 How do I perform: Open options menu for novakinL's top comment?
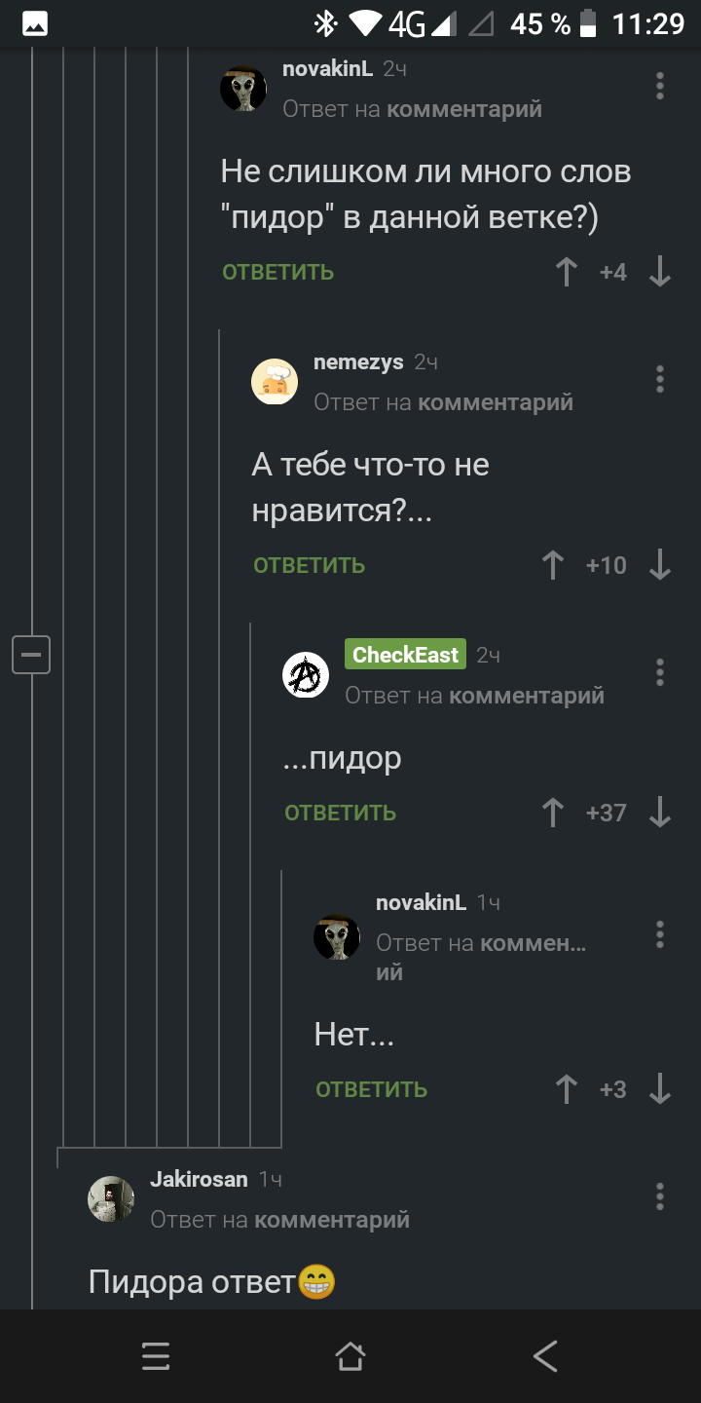[x=660, y=86]
